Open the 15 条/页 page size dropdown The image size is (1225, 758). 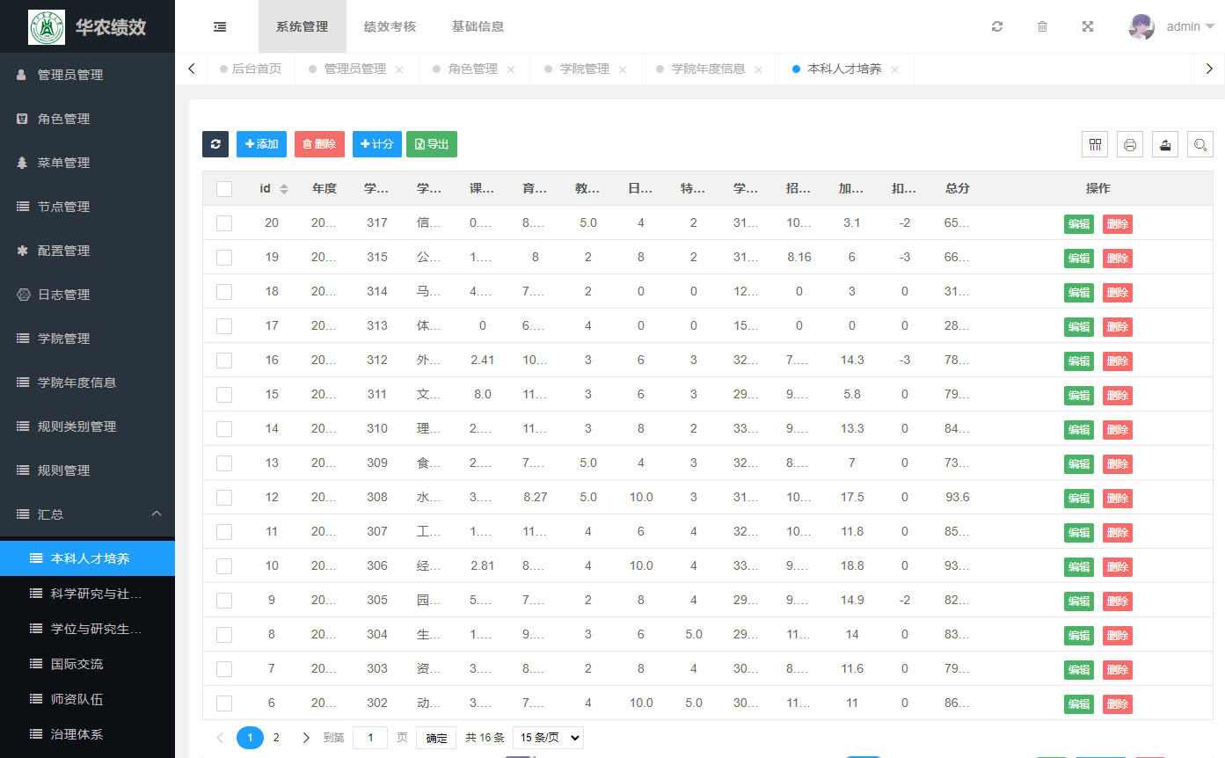click(x=548, y=738)
